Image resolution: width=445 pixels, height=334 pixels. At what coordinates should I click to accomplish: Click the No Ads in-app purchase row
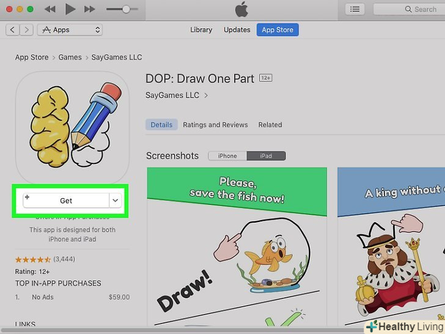[x=72, y=297]
